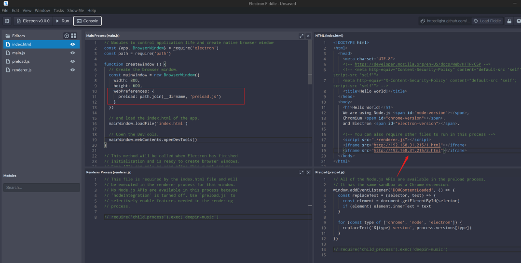The width and height of the screenshot is (521, 263).
Task: Close the Main Process (main.js) panel
Action: (308, 36)
